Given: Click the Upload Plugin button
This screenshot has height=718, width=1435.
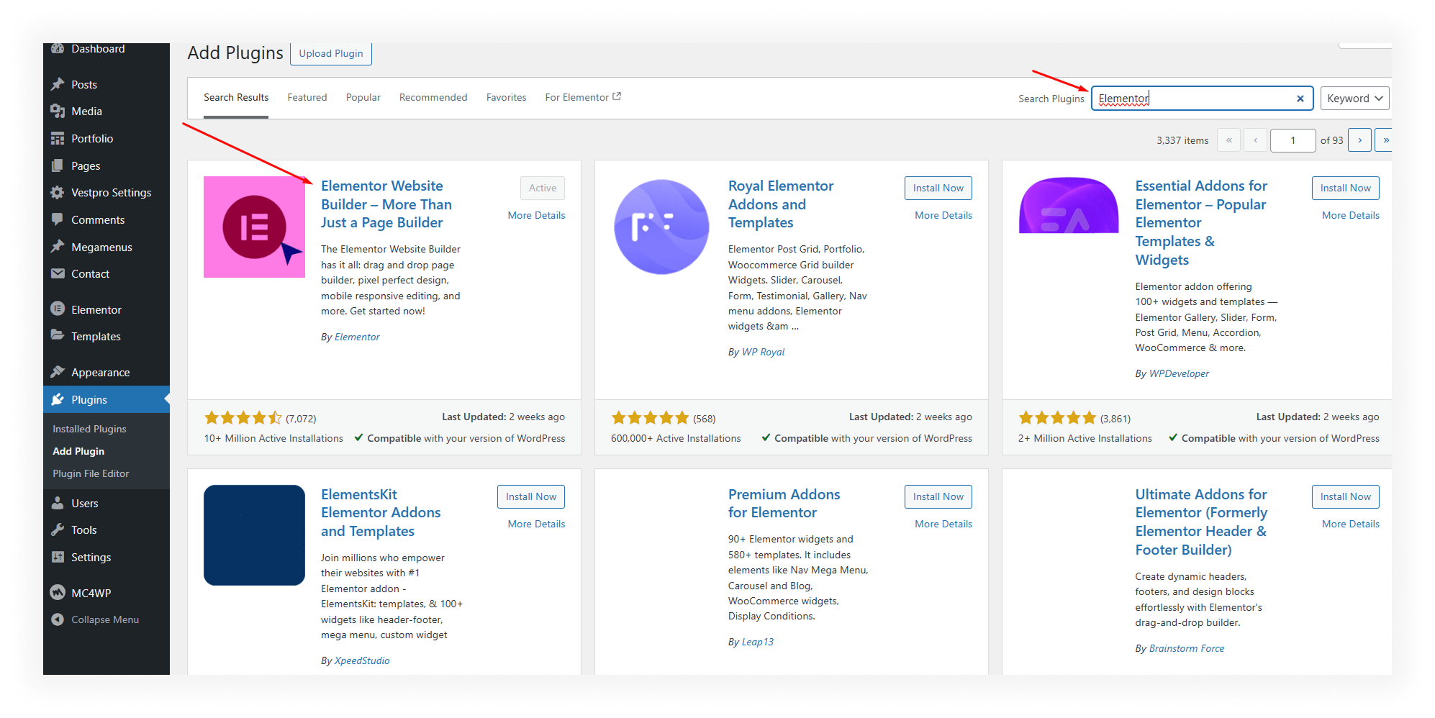Looking at the screenshot, I should tap(331, 53).
